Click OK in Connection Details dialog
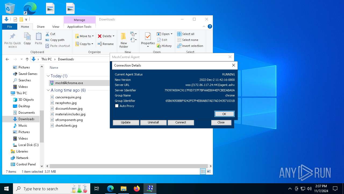Screen dimensions: 344x194 coord(224,114)
